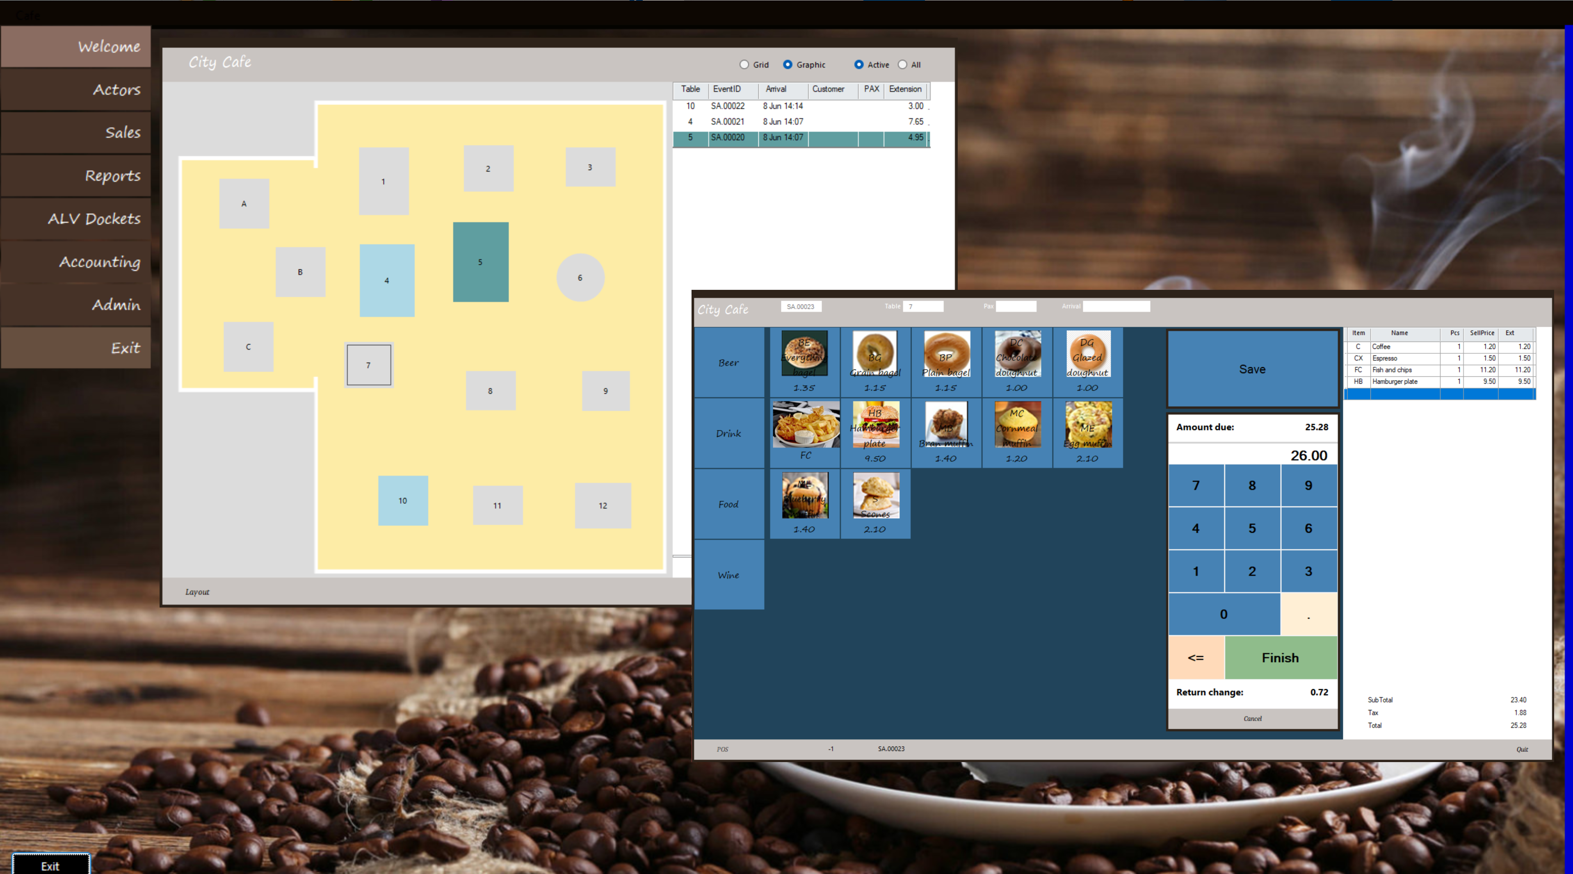Image resolution: width=1573 pixels, height=874 pixels.
Task: Click the Save order button
Action: (x=1252, y=369)
